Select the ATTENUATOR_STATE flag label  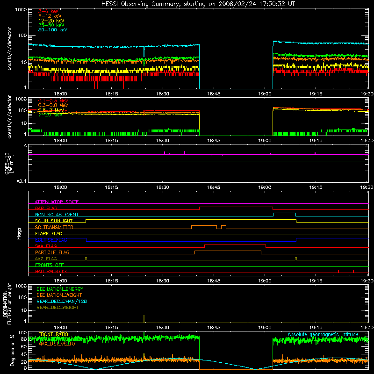[x=57, y=202]
